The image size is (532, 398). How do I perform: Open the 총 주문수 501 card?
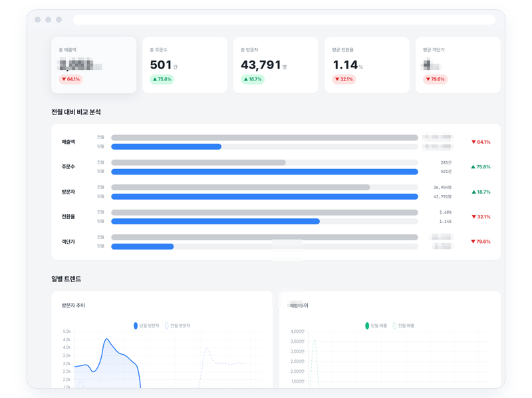point(185,65)
